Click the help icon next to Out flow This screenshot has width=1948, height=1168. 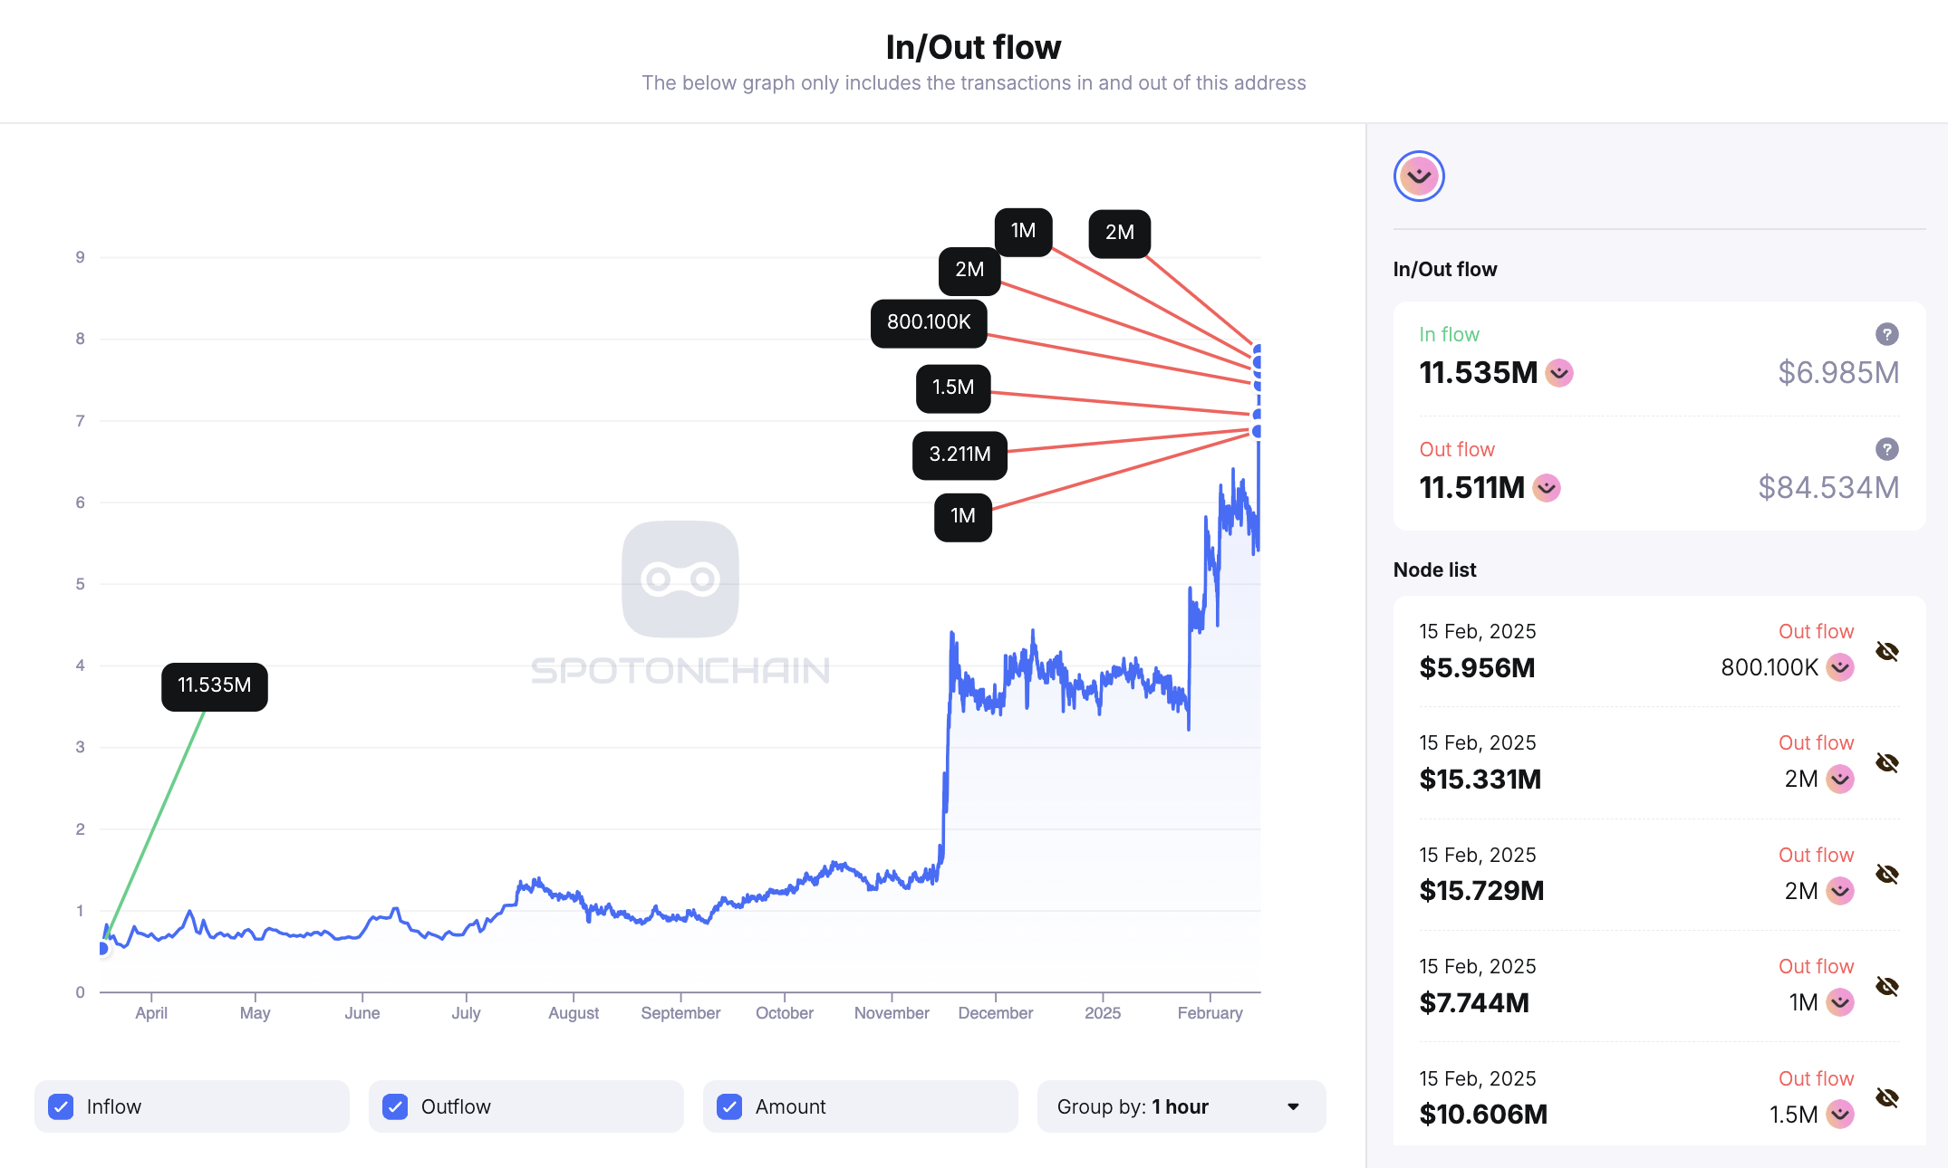tap(1885, 448)
